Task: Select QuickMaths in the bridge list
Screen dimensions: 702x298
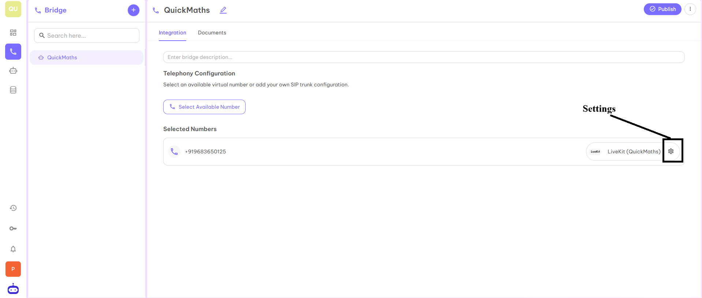Action: click(x=86, y=57)
